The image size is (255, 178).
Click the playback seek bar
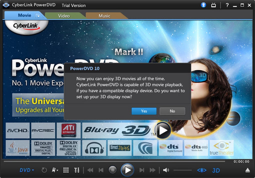click(x=114, y=161)
